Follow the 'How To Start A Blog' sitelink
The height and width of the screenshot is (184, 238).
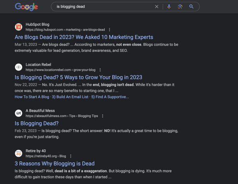(x=32, y=97)
